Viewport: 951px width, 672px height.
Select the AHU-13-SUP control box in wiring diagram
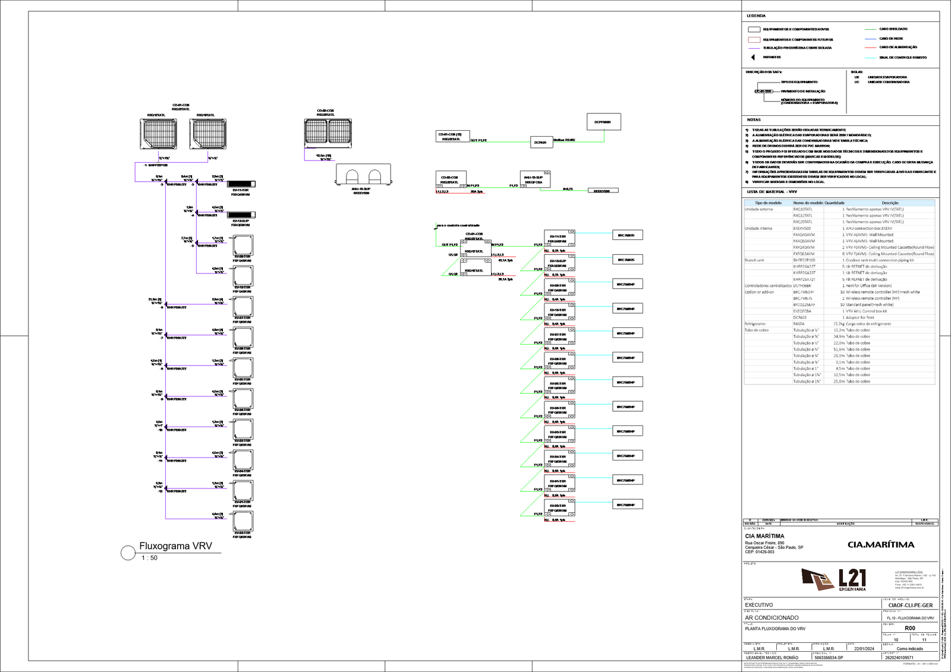pyautogui.click(x=535, y=179)
